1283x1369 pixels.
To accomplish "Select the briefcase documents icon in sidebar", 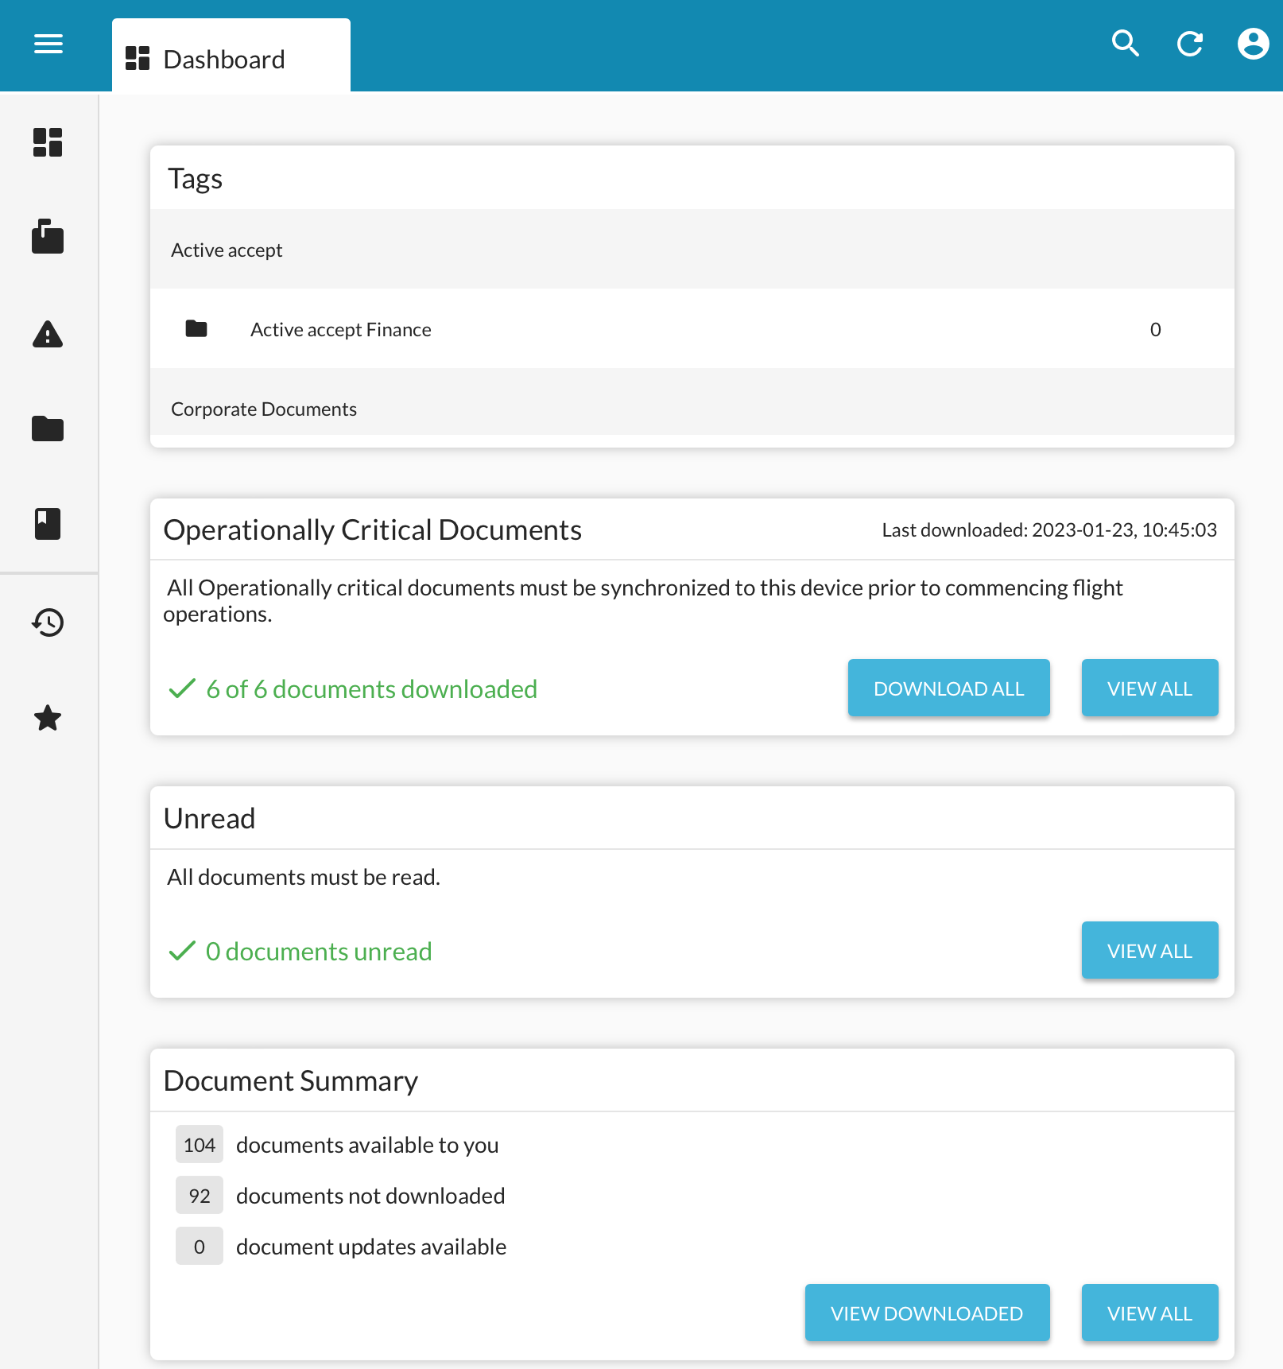I will click(48, 238).
